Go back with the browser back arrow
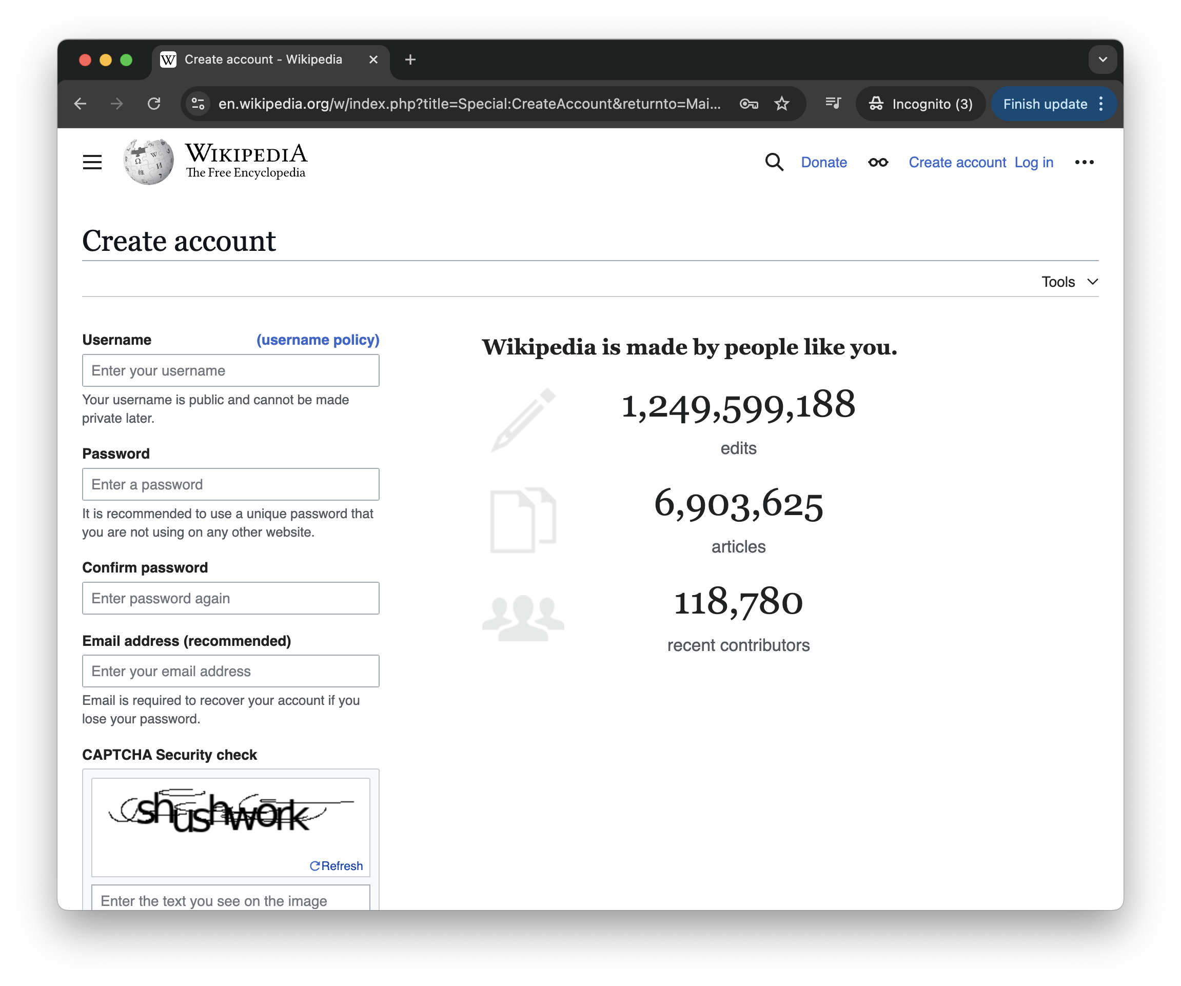The image size is (1181, 986). [81, 104]
